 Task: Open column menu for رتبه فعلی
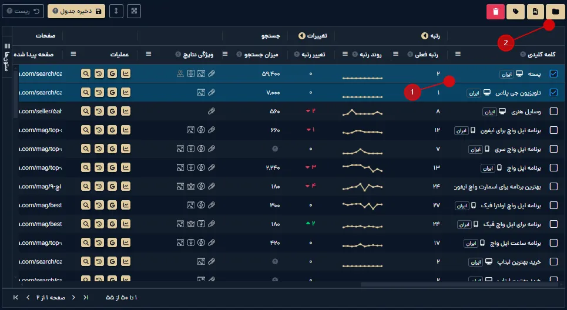[x=395, y=54]
